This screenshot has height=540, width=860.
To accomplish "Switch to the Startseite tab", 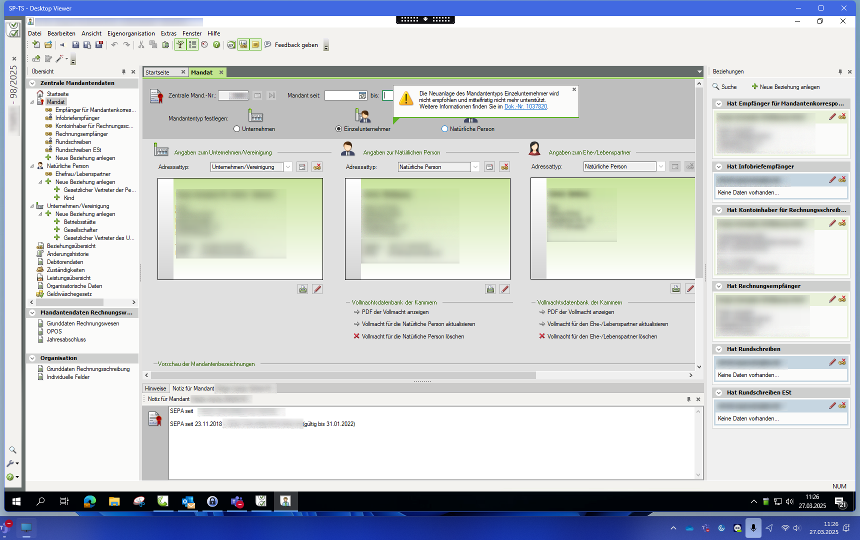I will pos(157,72).
